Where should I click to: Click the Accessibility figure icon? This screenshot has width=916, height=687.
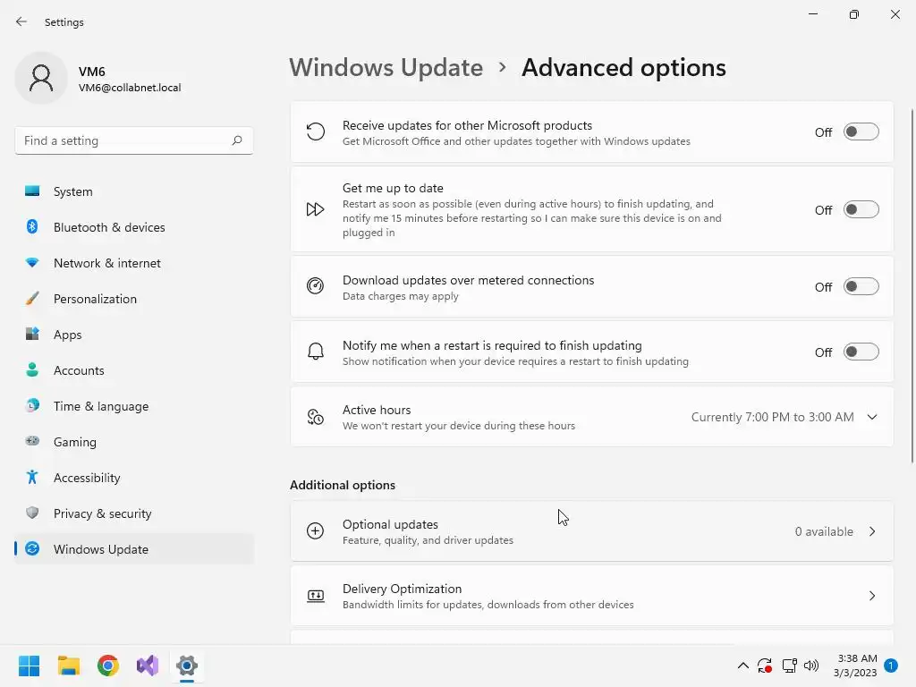point(32,478)
